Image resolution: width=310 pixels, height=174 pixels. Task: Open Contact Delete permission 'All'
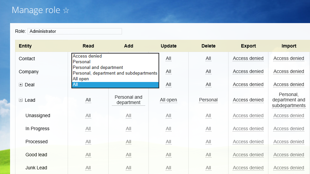click(208, 59)
